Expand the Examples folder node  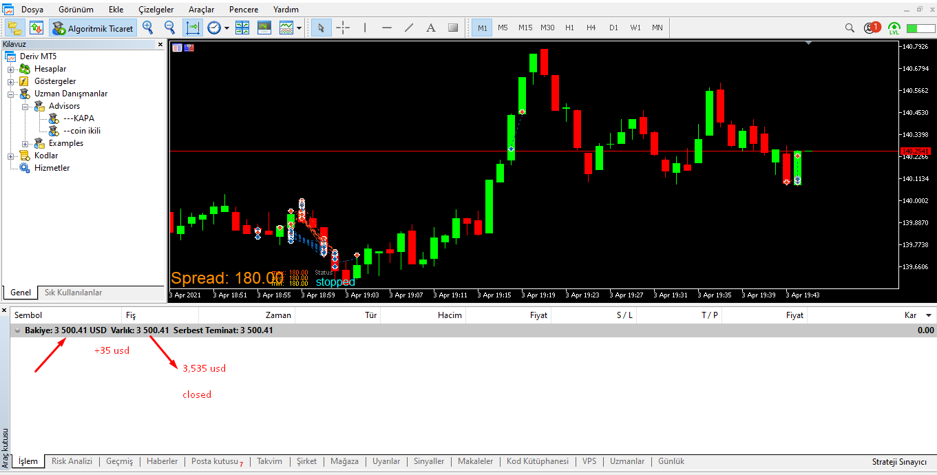click(x=25, y=143)
